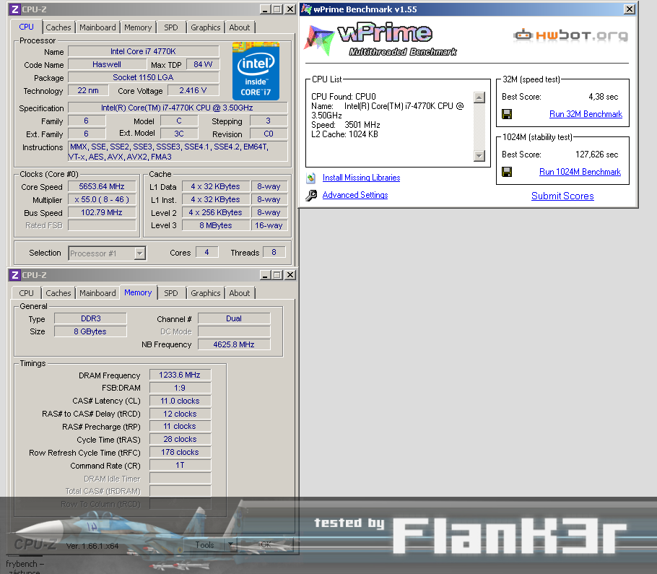
Task: Switch to the CPU tab in the lower CPU-Z window
Action: tap(26, 293)
